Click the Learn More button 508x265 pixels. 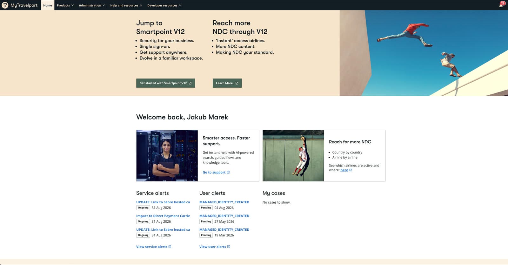pos(227,83)
